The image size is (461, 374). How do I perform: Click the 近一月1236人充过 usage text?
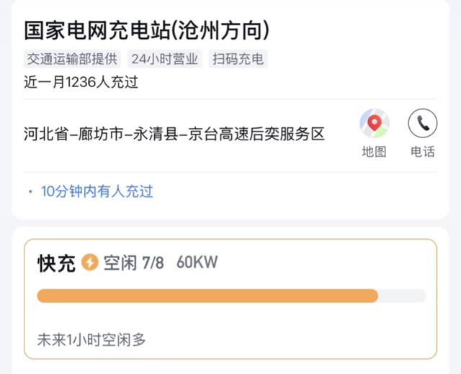(x=81, y=81)
